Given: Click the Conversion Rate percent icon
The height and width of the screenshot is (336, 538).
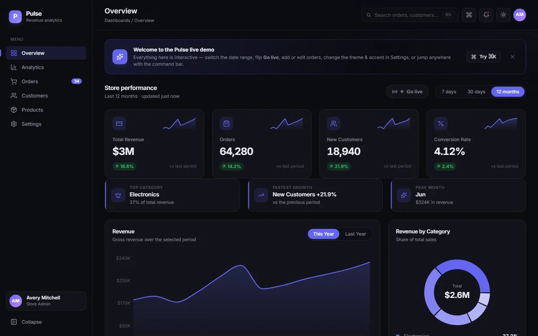Looking at the screenshot, I should [x=441, y=124].
